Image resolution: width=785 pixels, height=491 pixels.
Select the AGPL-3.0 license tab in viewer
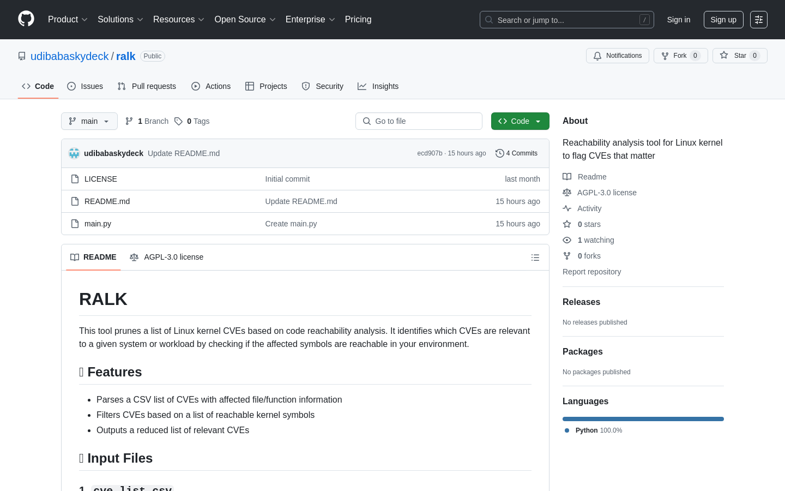[167, 257]
